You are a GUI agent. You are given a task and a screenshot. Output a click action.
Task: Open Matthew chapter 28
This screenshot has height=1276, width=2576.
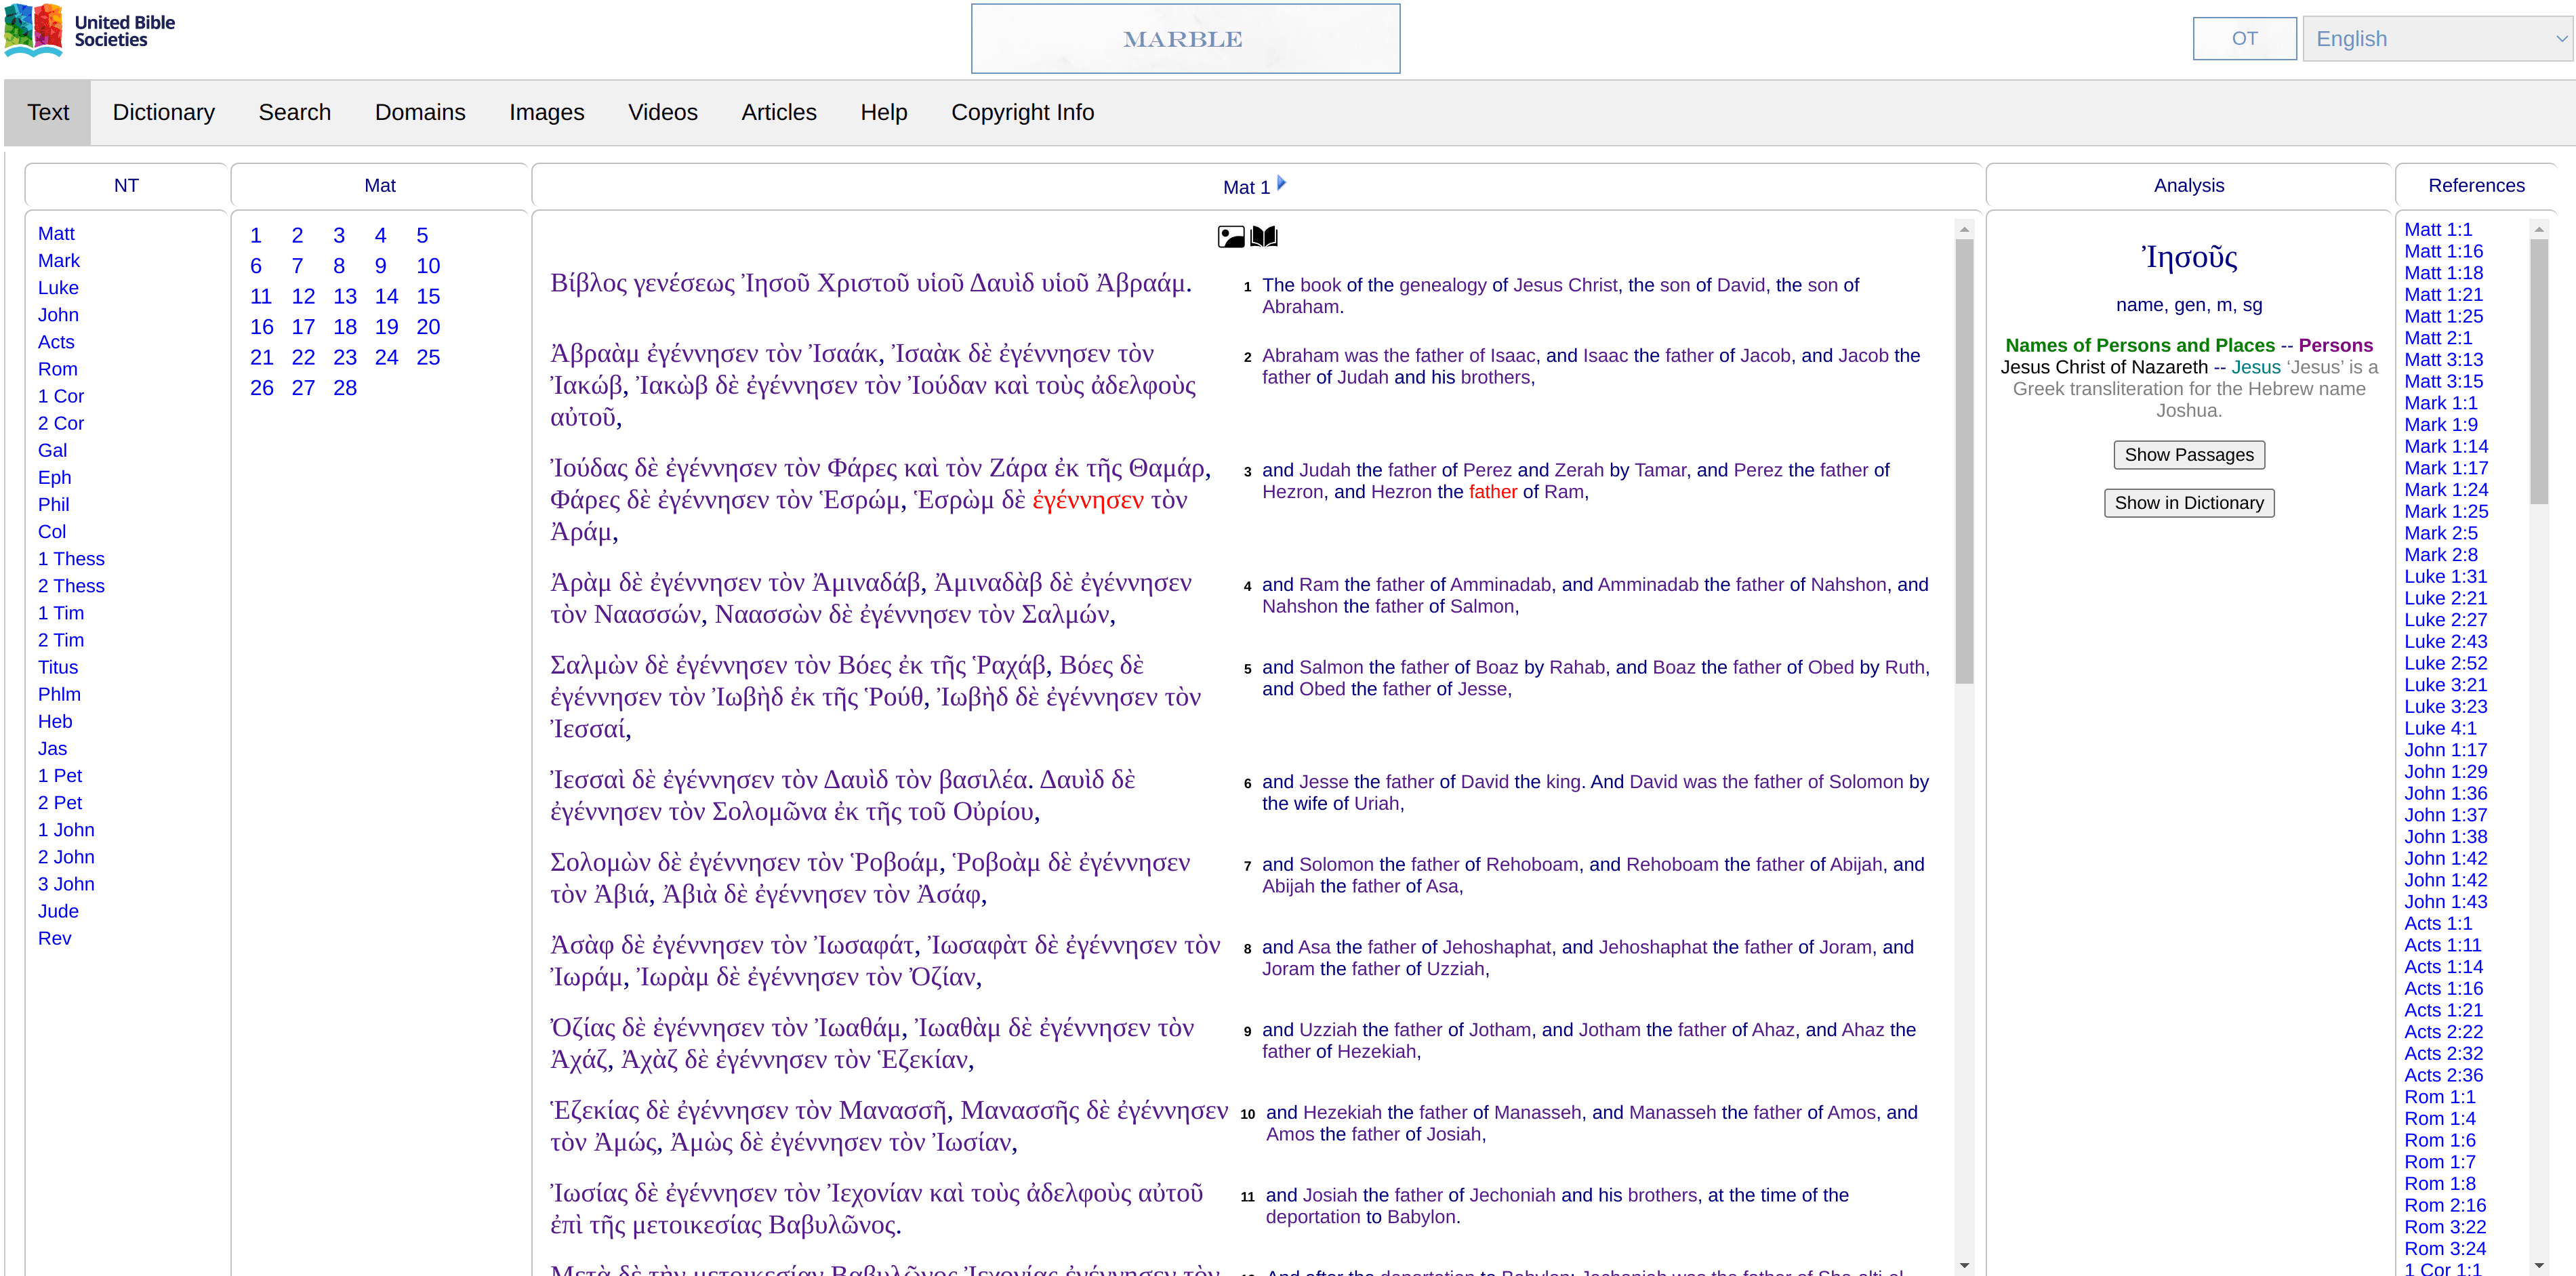click(345, 388)
